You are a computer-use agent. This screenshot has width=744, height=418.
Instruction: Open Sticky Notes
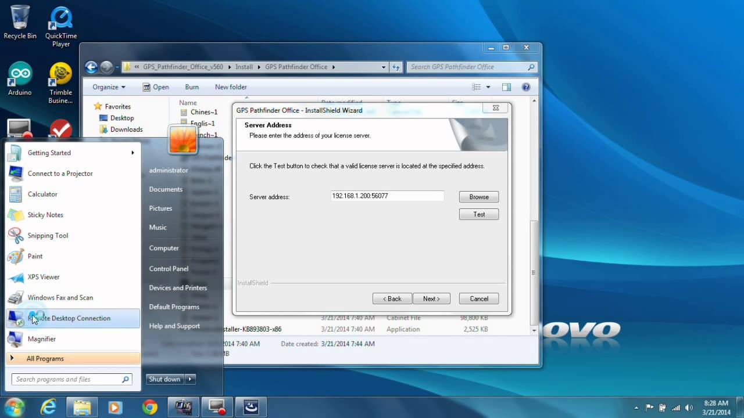[x=73, y=215]
